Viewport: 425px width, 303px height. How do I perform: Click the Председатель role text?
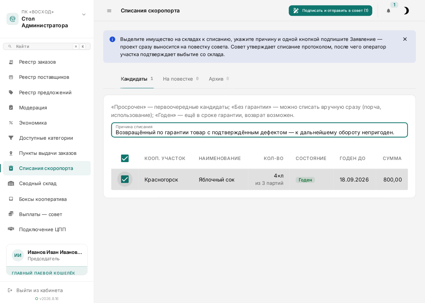(43, 259)
